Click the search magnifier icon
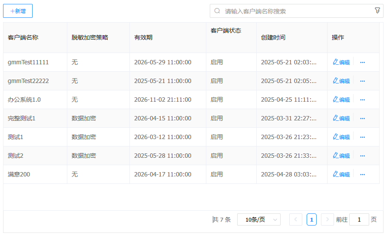Viewport: 387px width, 236px height. [217, 11]
